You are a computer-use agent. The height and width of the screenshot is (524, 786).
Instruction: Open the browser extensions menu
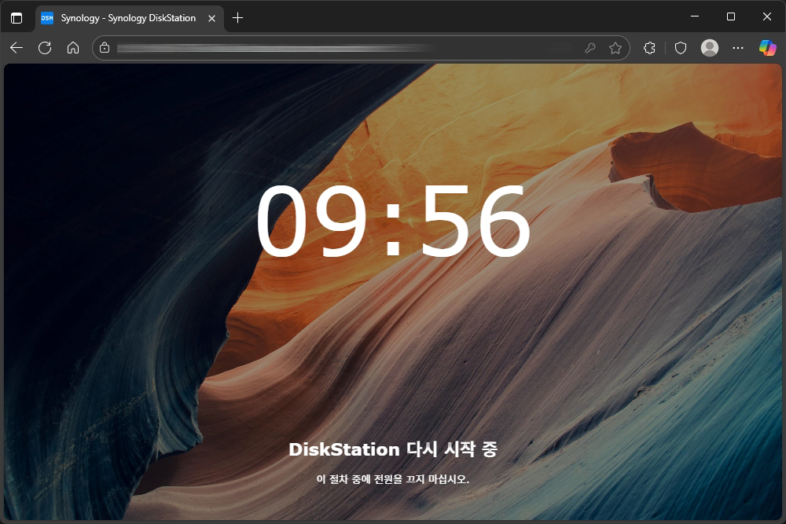coord(650,48)
